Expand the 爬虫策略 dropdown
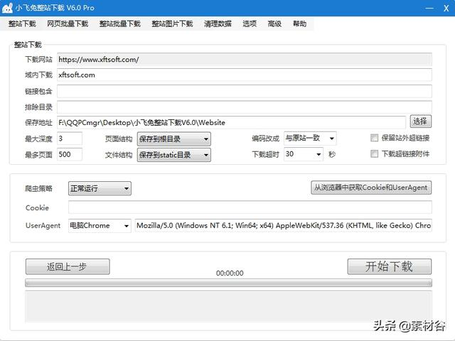Screen dimensions: 455x341 click(100, 188)
